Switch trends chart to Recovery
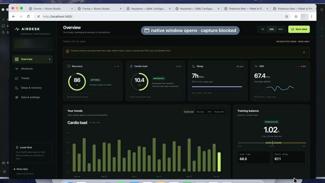The height and width of the screenshot is (183, 325). pos(200,112)
